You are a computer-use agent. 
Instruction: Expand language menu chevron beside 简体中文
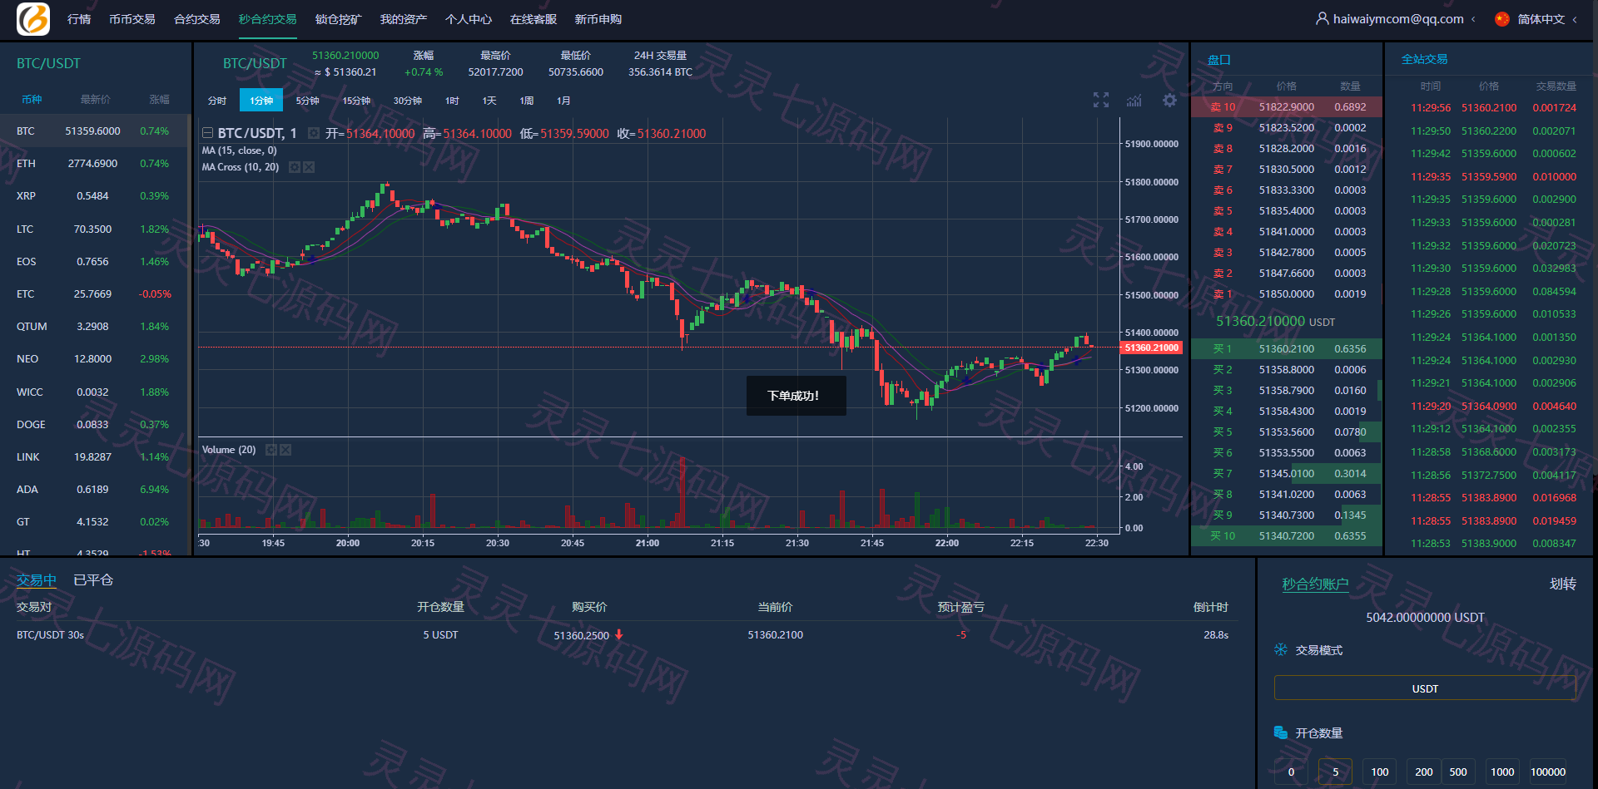click(1575, 19)
